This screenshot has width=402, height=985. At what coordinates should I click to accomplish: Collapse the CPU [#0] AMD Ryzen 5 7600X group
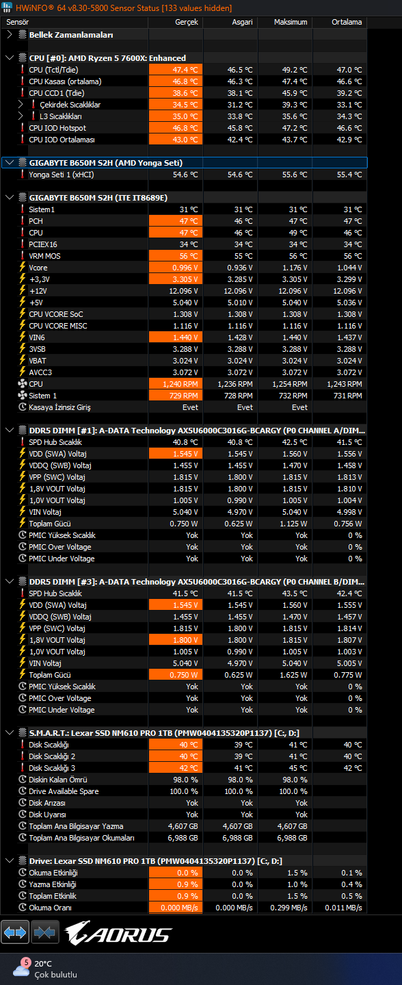(9, 58)
